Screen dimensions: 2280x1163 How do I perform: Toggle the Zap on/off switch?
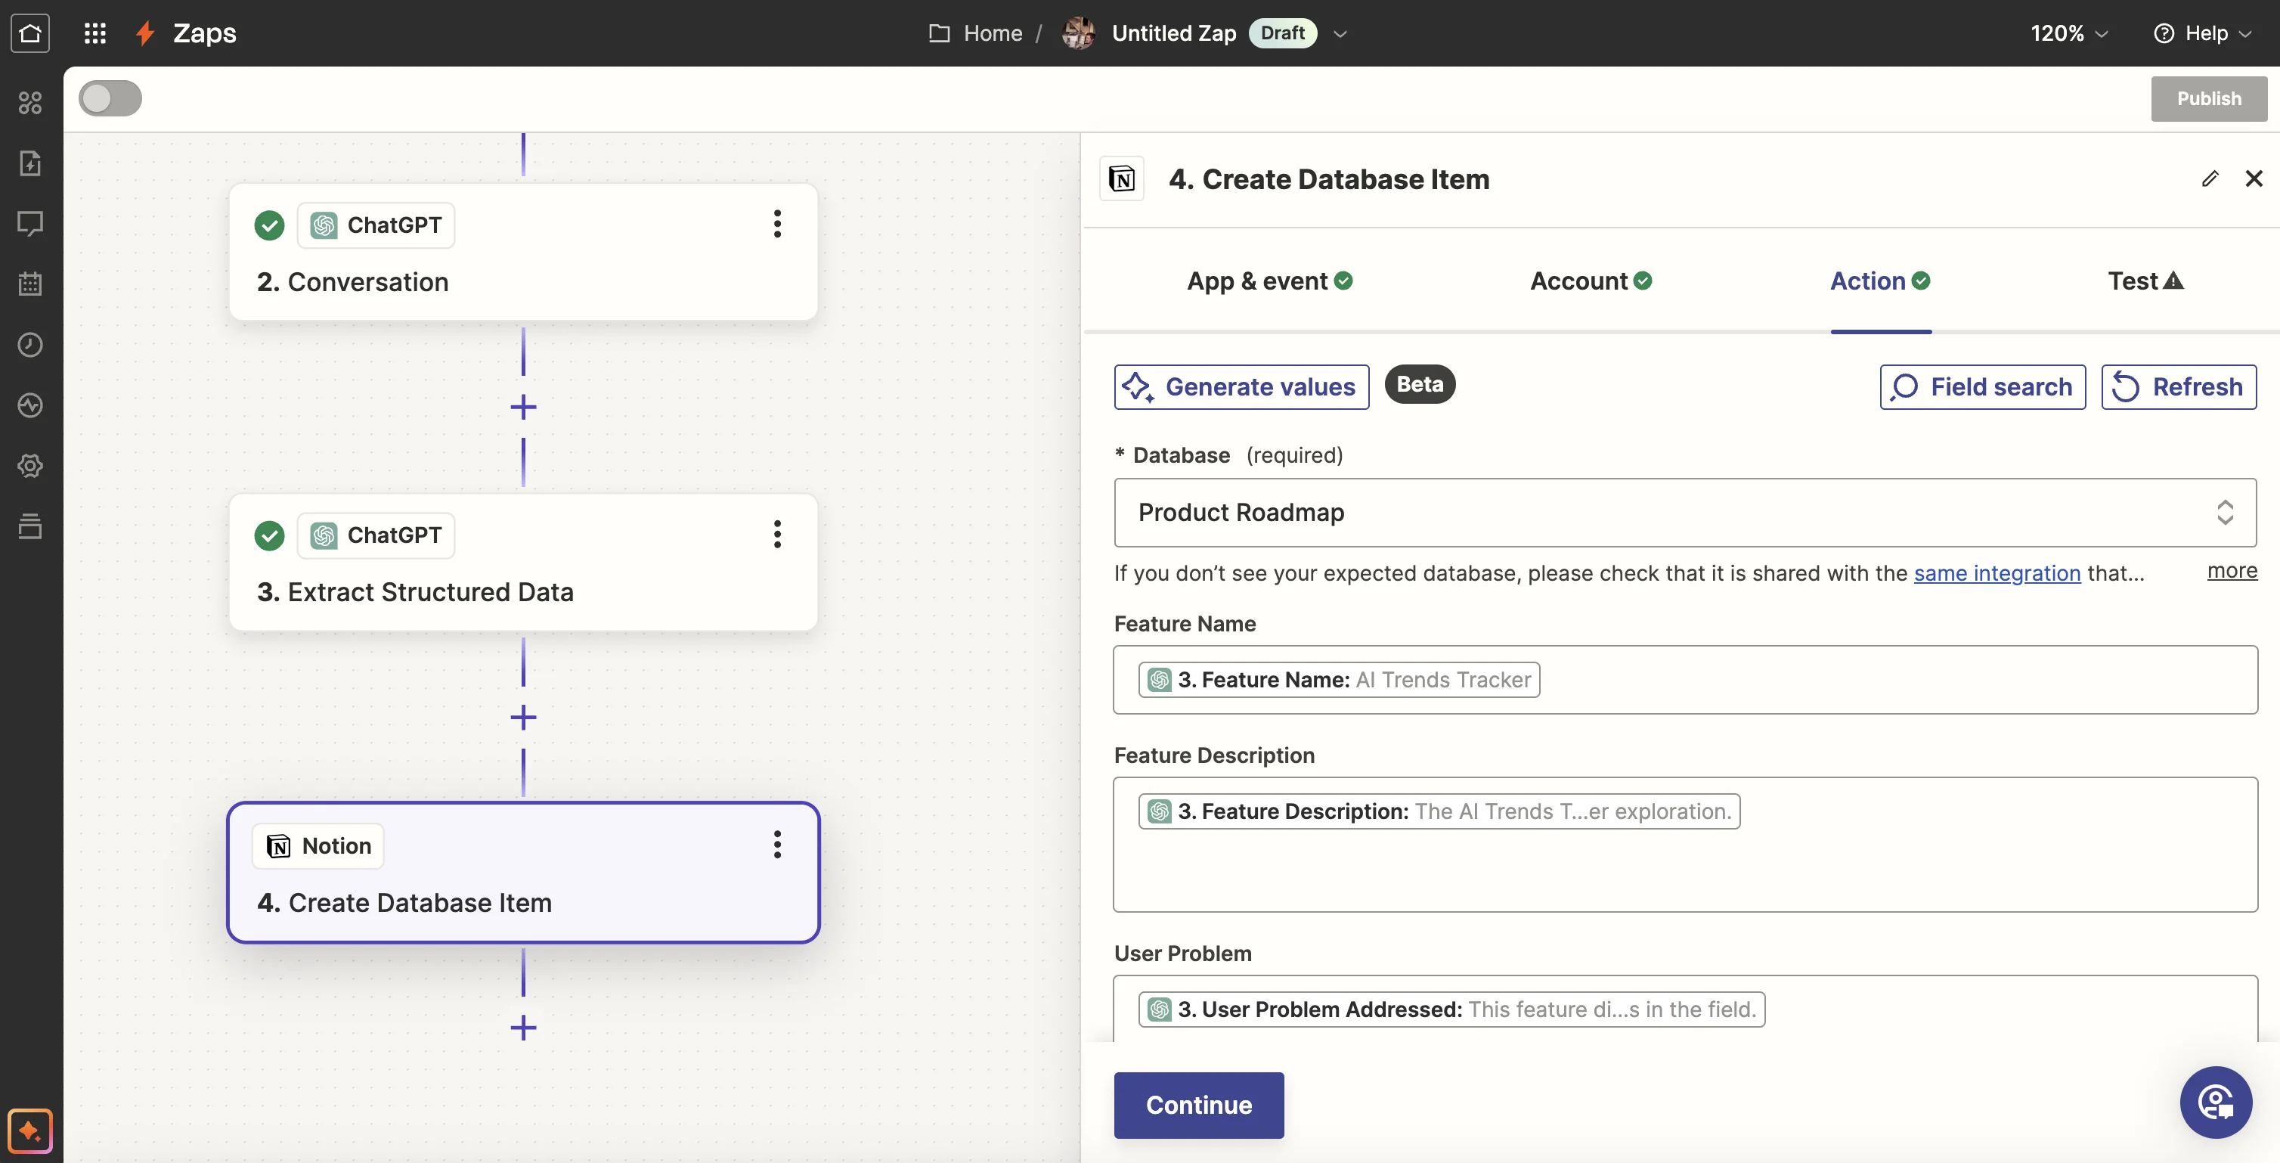coord(110,98)
